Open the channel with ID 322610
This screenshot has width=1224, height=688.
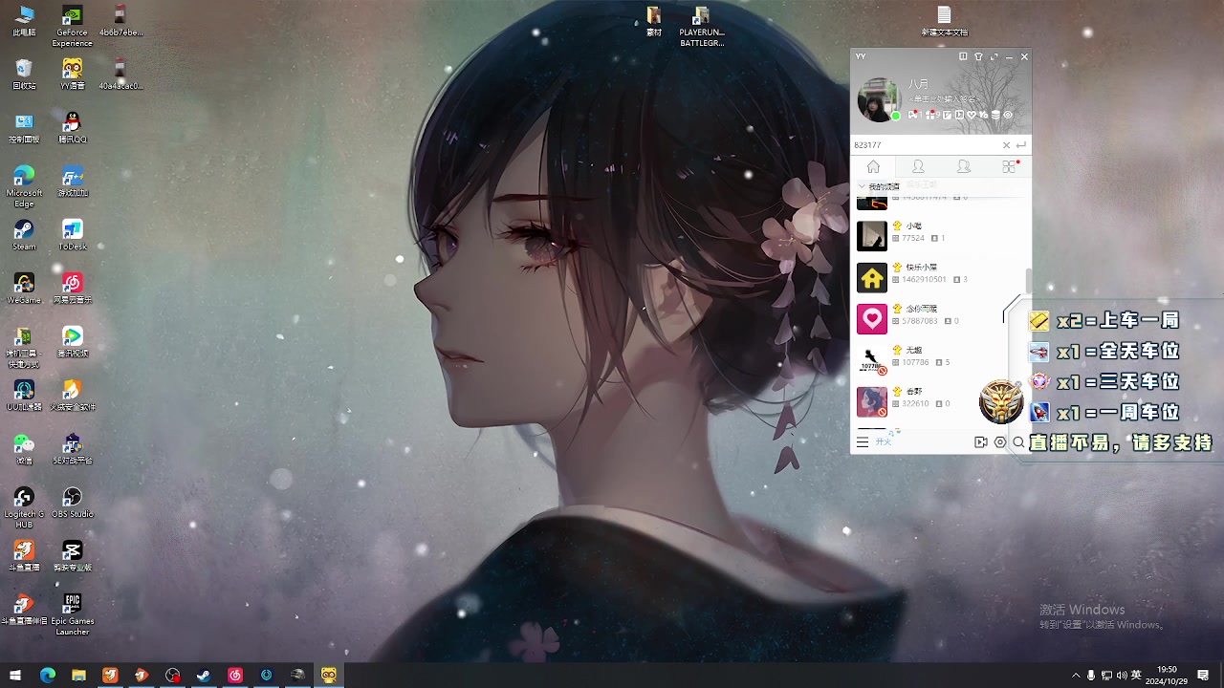[x=941, y=401]
